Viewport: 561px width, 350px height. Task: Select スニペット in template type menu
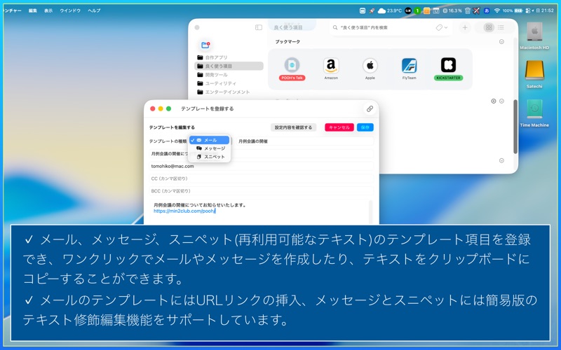(x=209, y=157)
